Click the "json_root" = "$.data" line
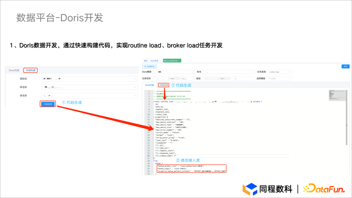The image size is (352, 198). [167, 140]
